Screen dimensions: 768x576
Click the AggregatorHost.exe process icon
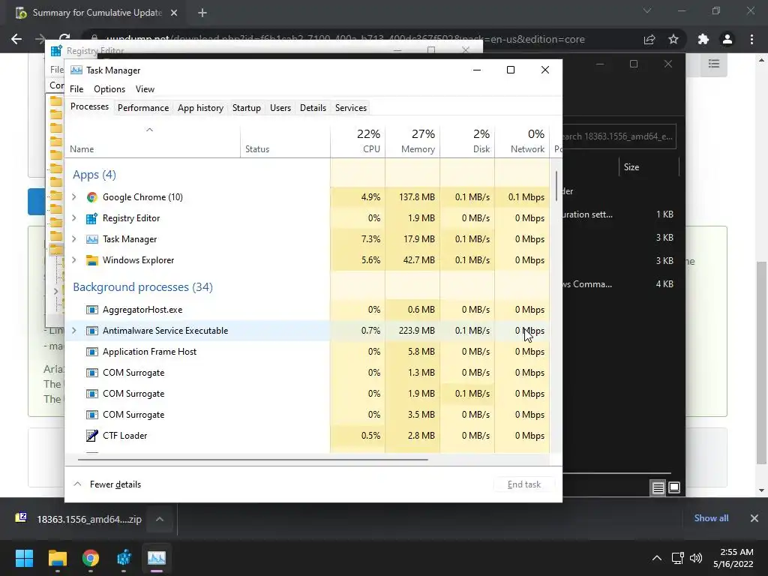[91, 310]
